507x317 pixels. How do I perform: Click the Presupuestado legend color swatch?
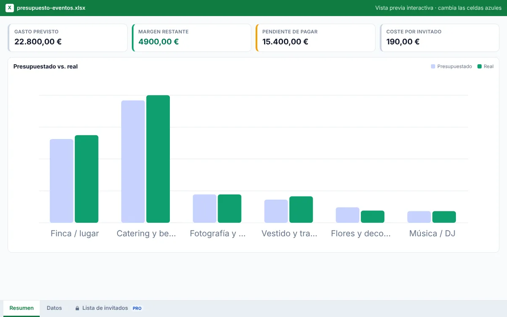pyautogui.click(x=433, y=66)
